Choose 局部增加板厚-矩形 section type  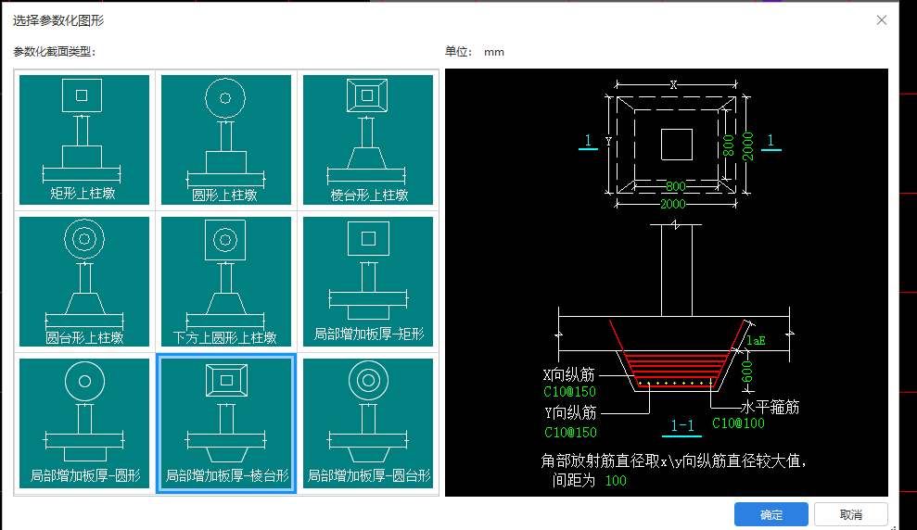tap(368, 282)
